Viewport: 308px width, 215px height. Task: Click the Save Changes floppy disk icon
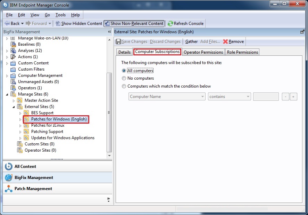tap(118, 42)
